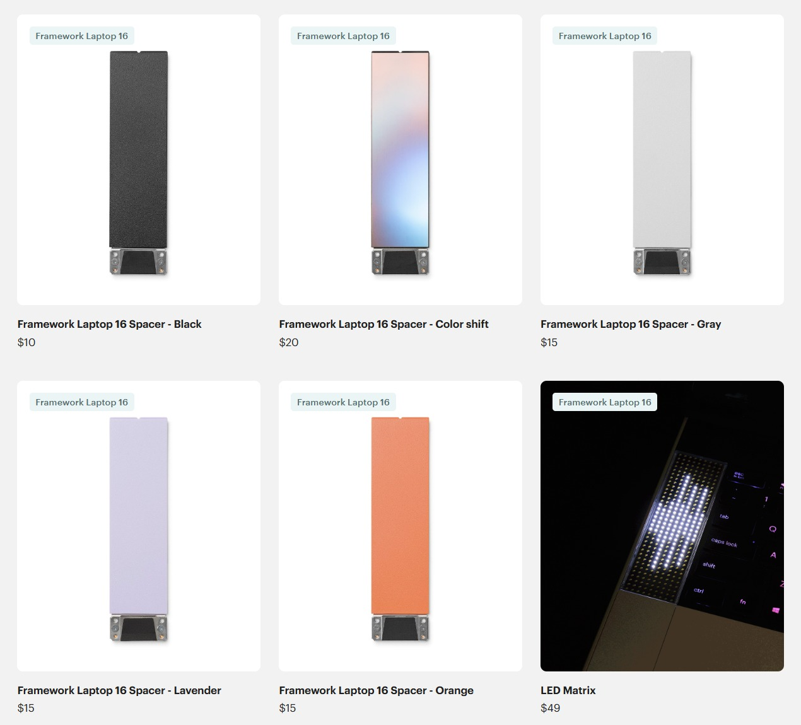Open the Color shift spacer image
801x725 pixels.
pyautogui.click(x=400, y=160)
